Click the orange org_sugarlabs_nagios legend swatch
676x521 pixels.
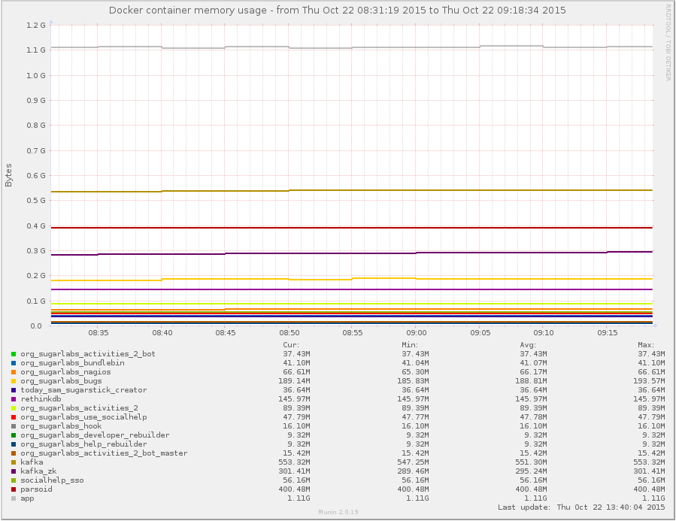(14, 372)
